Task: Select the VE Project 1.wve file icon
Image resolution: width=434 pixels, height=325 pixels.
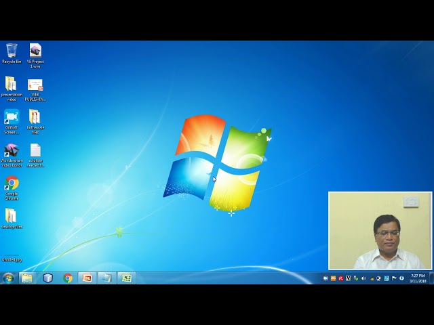Action: coord(35,56)
